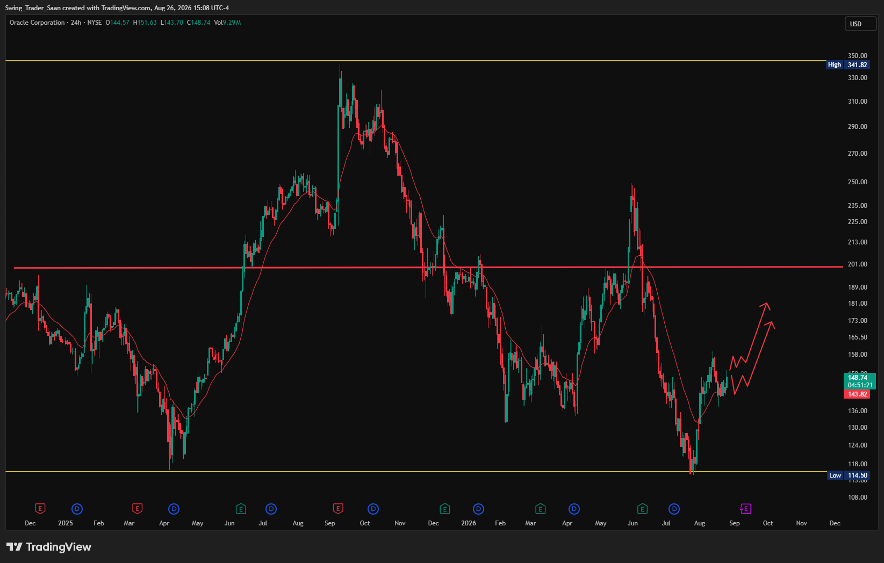Screen dimensions: 884x563
Task: Click the red 143.82 price label
Action: [x=857, y=394]
